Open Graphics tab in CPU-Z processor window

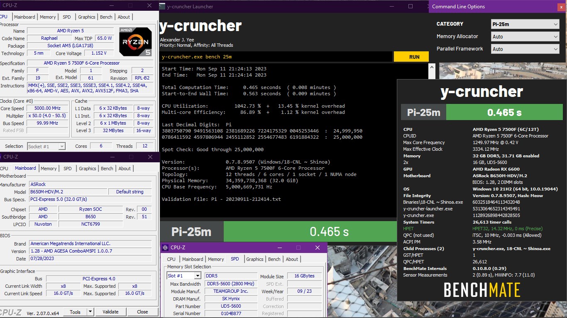pos(87,17)
